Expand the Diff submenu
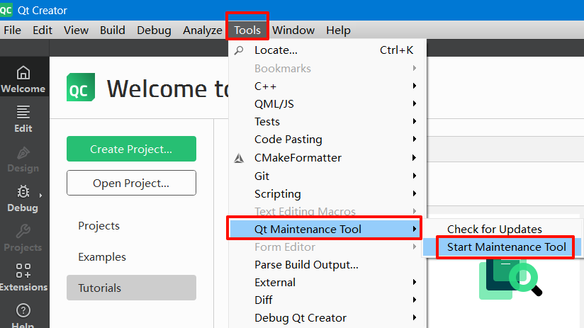Viewport: 584px width, 328px height. coord(327,300)
